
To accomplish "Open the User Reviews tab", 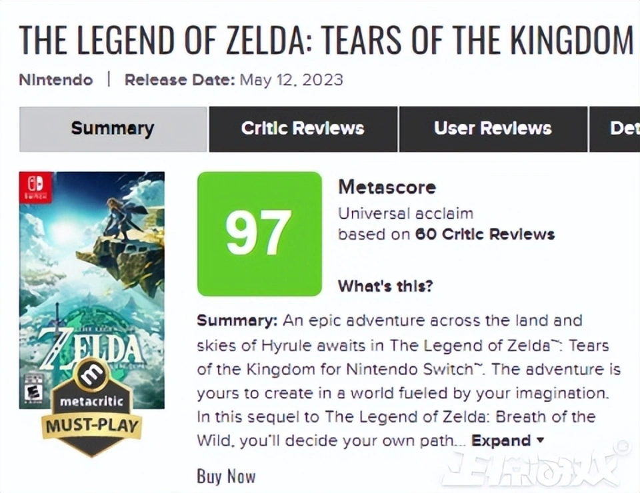I will (x=493, y=129).
